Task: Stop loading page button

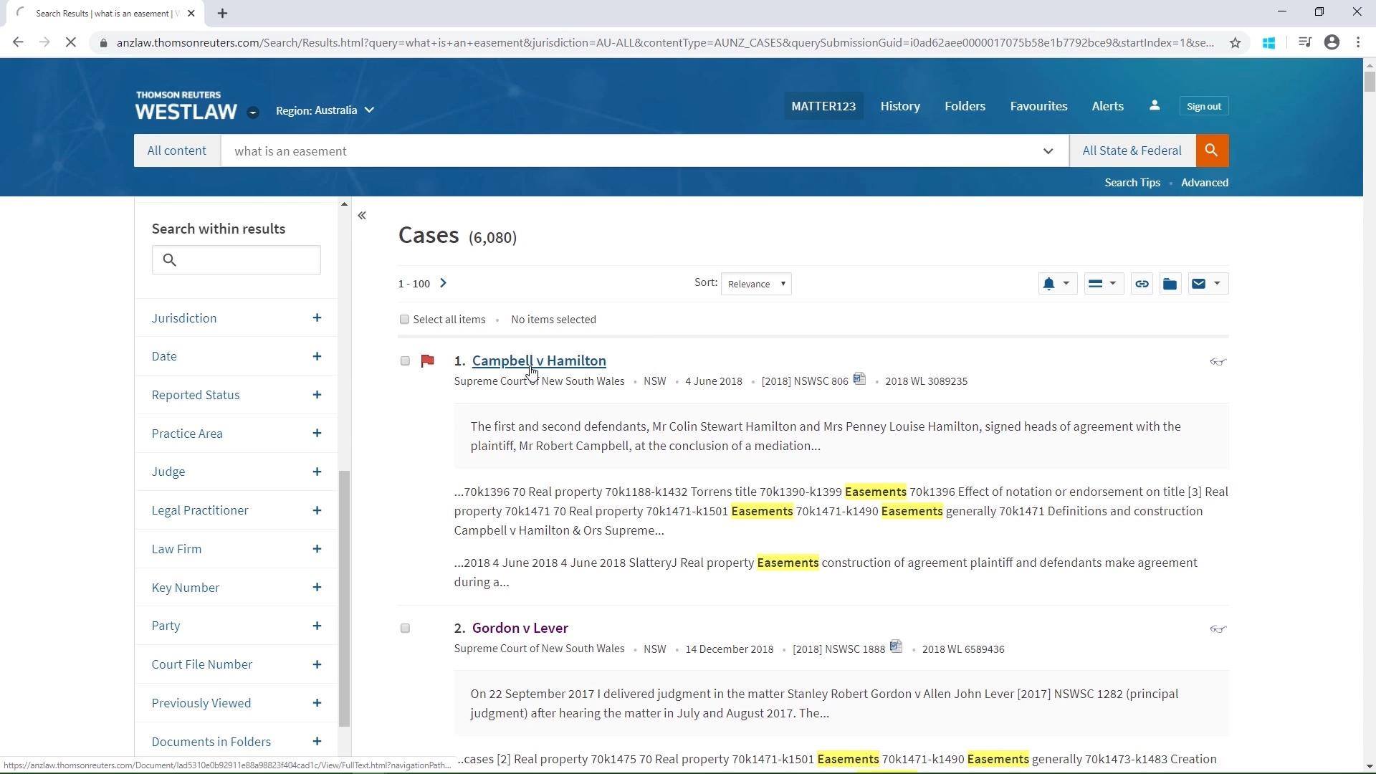Action: point(70,43)
